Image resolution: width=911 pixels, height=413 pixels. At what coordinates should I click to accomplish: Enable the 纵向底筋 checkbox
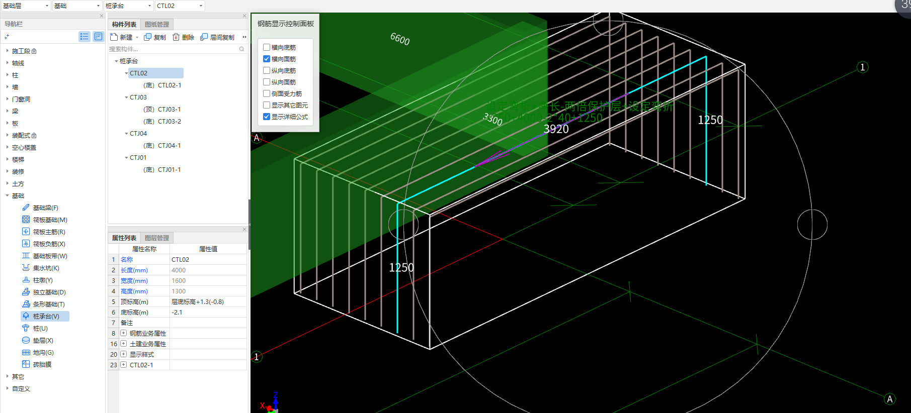(x=267, y=70)
